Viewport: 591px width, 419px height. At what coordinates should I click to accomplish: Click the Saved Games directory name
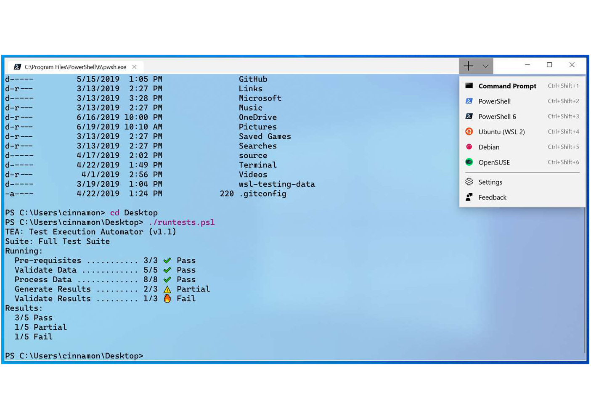[x=265, y=136]
